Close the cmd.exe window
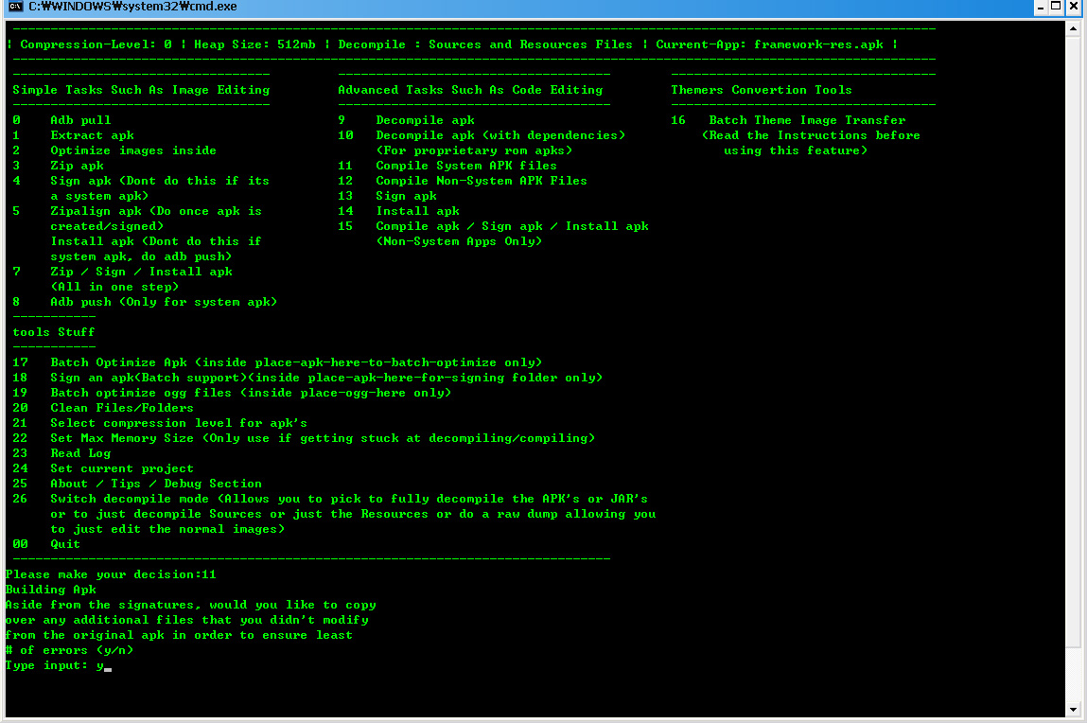Viewport: 1087px width, 723px height. click(1074, 8)
